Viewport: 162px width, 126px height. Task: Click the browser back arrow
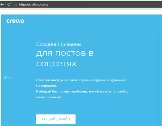(x=2, y=4)
